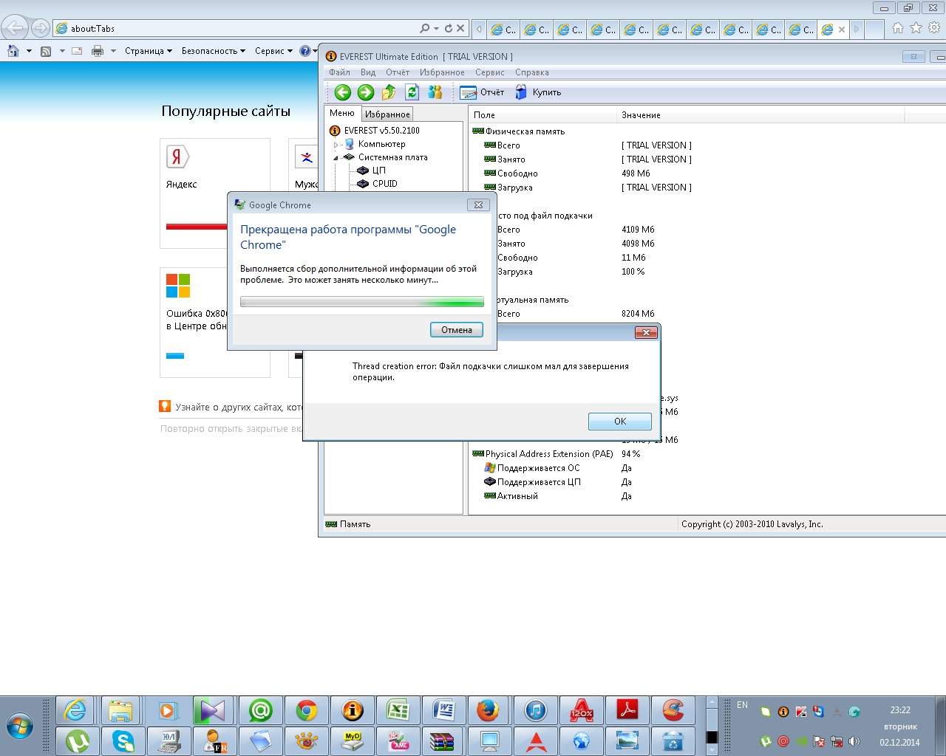This screenshot has height=756, width=946.
Task: Click the about:Tabs address bar in Internet Explorer
Action: pyautogui.click(x=236, y=29)
